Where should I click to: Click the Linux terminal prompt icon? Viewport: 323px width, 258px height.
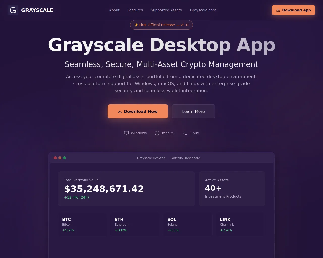click(185, 133)
